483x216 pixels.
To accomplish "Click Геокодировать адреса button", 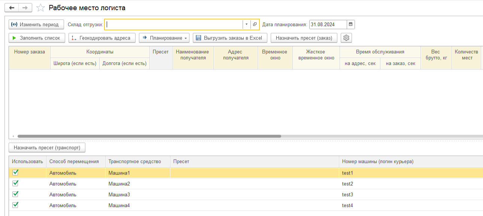I will coord(102,38).
